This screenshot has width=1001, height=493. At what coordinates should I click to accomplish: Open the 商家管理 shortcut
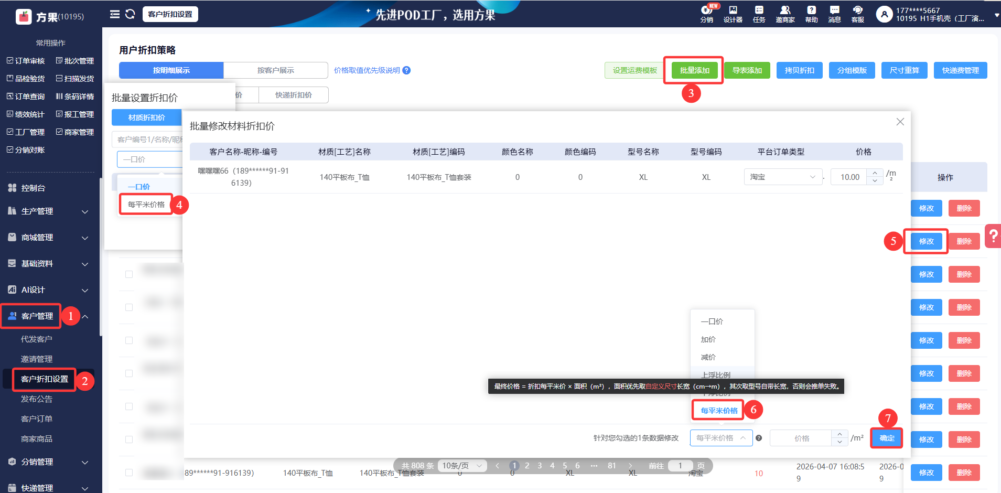75,132
